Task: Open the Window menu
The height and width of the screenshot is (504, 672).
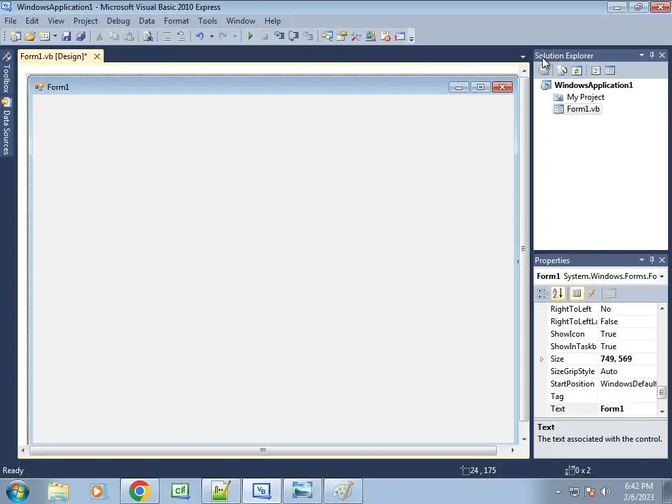Action: click(x=240, y=20)
